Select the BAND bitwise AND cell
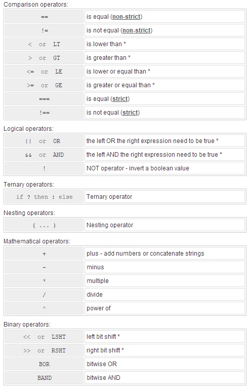The width and height of the screenshot is (251, 392). 44,378
